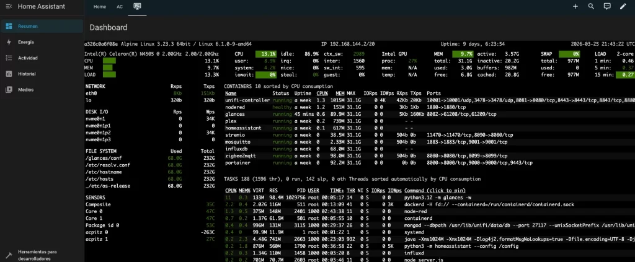Screen dimensions: 635x262
Task: Click the Command (click to pin) header
Action: click(433, 190)
